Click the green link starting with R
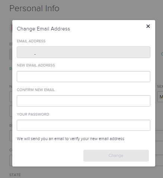This screenshot has height=178, width=163. click(11, 69)
